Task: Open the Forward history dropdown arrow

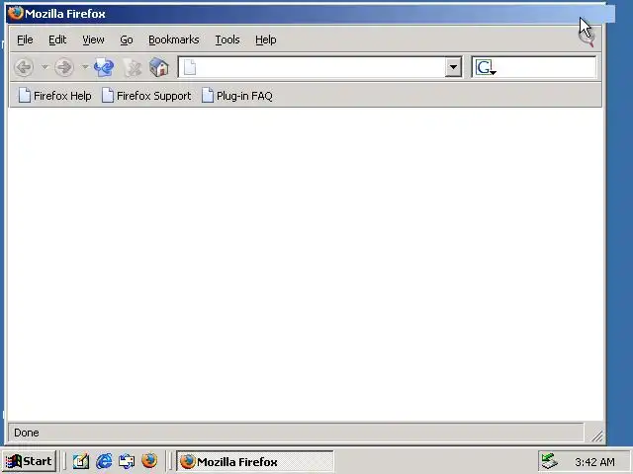Action: pyautogui.click(x=85, y=67)
